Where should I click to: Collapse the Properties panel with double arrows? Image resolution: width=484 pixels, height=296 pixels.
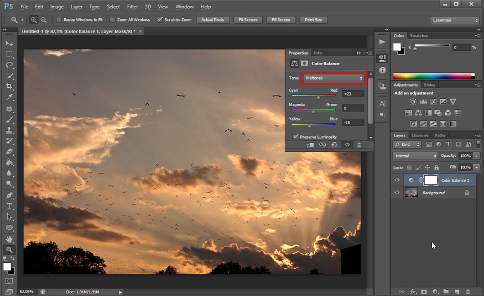tap(358, 53)
